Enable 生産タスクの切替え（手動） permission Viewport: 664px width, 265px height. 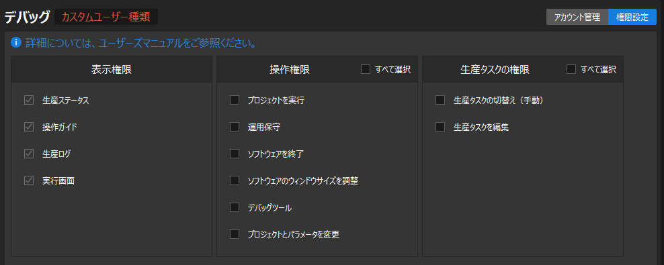[440, 101]
